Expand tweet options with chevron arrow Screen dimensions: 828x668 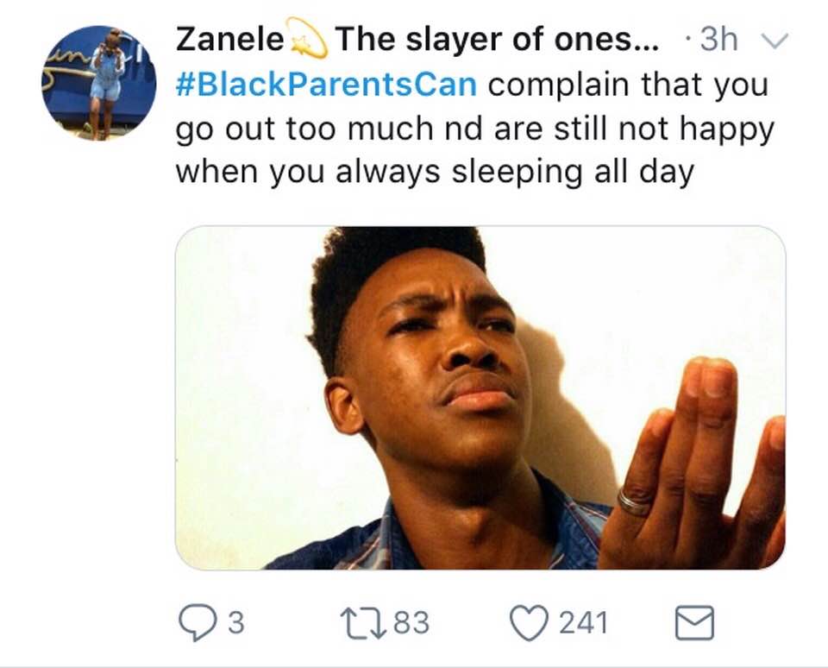click(775, 41)
